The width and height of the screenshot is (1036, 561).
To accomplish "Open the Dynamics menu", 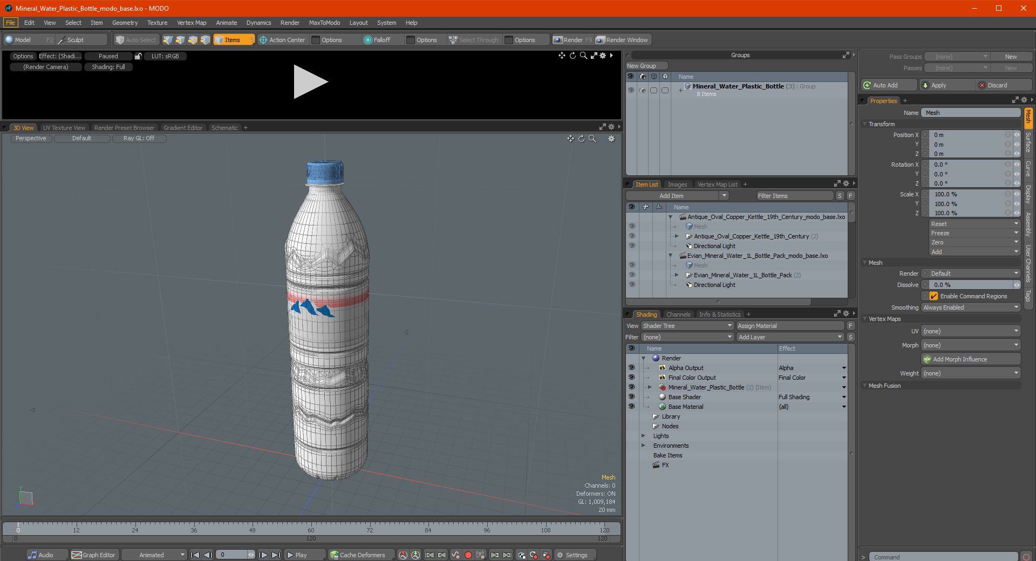I will click(259, 23).
